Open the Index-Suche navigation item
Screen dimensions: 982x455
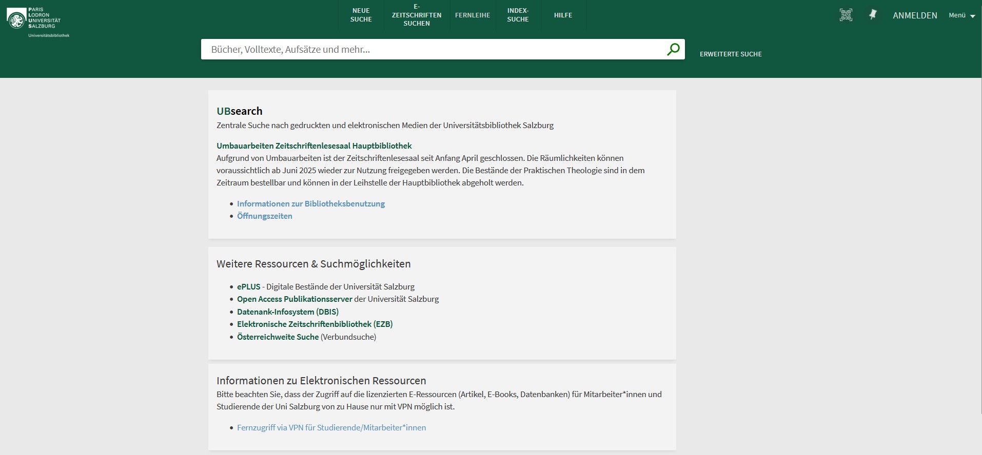click(518, 15)
